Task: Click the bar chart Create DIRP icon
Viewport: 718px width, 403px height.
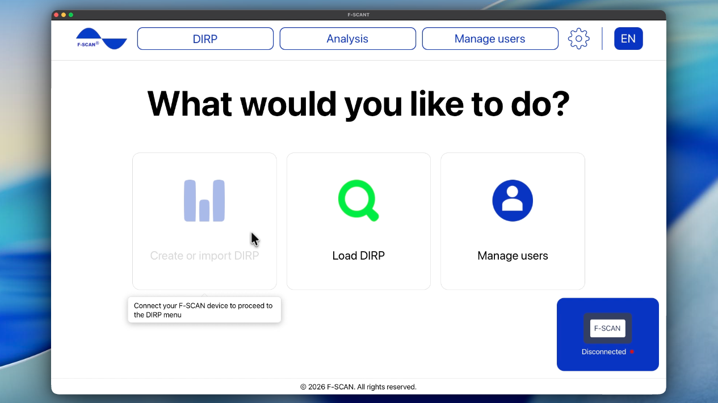Action: tap(204, 201)
